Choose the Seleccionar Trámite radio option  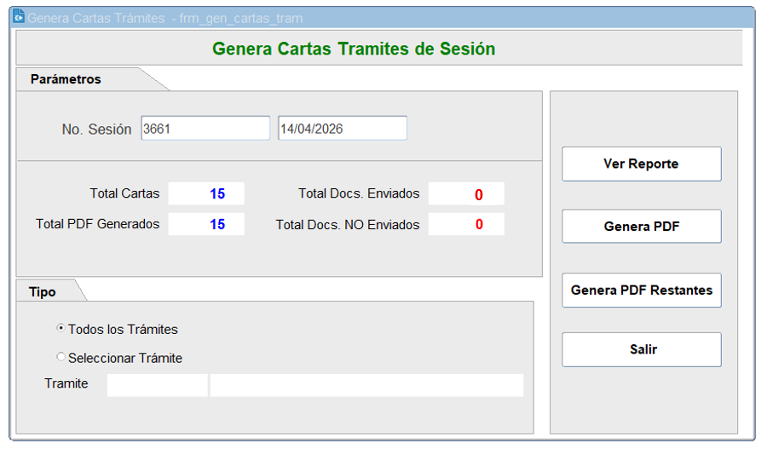coord(61,357)
